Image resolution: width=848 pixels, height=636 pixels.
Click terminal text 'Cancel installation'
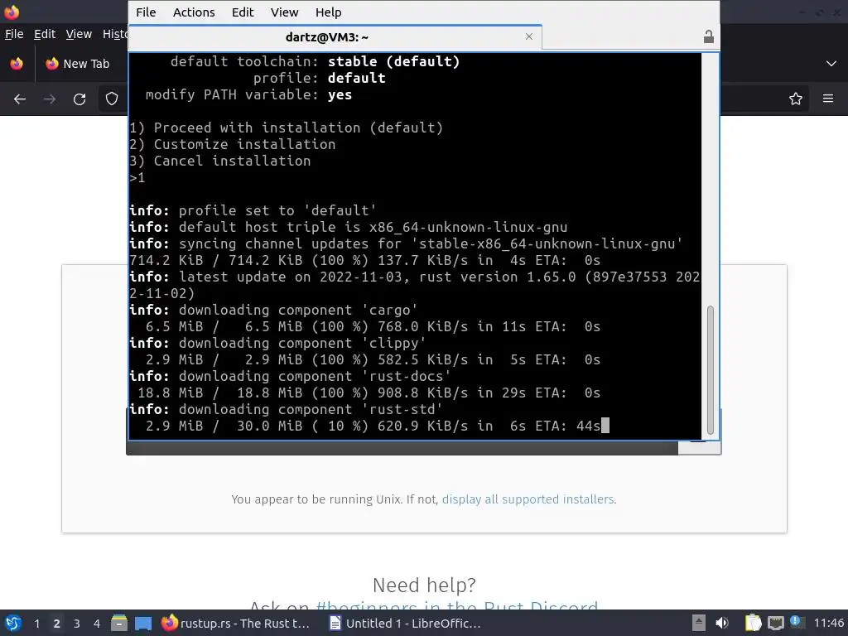232,161
